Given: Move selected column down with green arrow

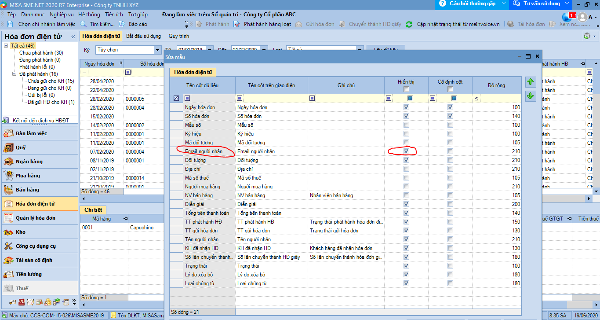Looking at the screenshot, I should coord(531,96).
